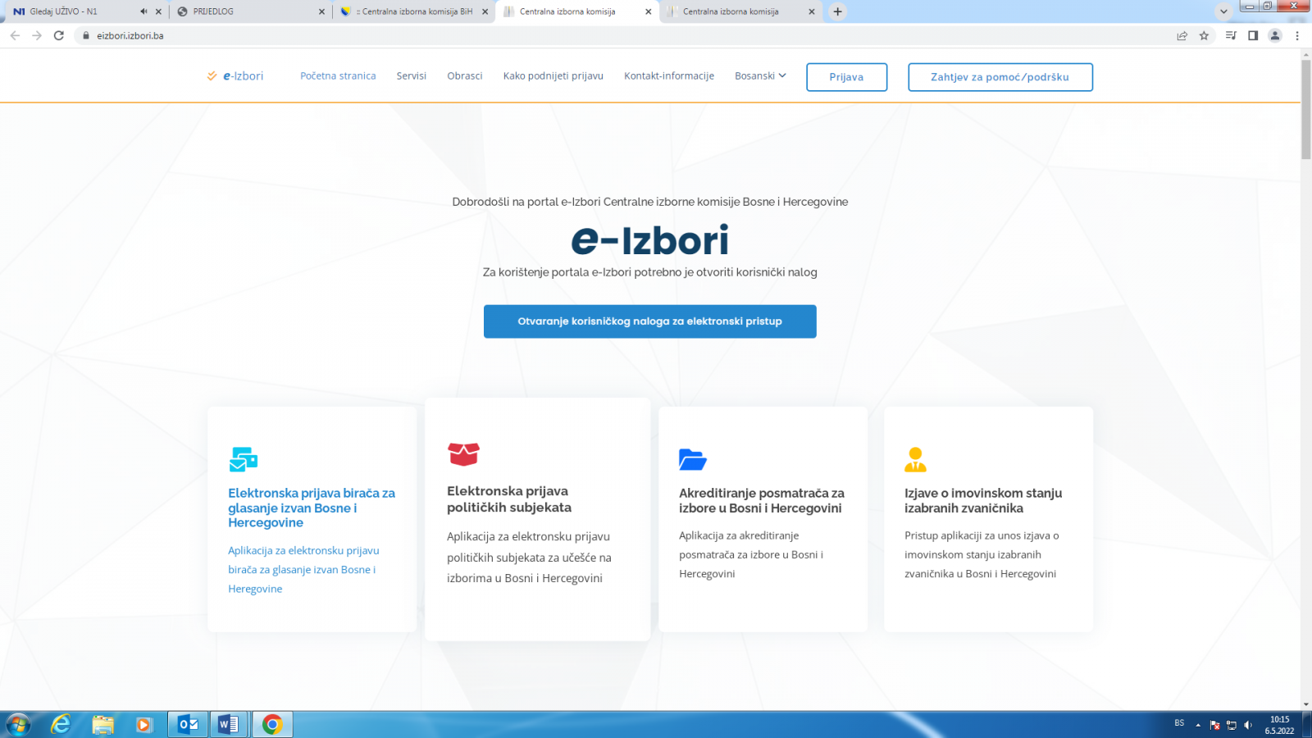Toggle the browser side panel

pos(1253,36)
